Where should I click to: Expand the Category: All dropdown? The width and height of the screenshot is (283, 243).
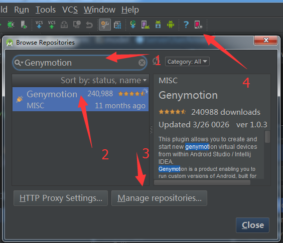tap(187, 62)
